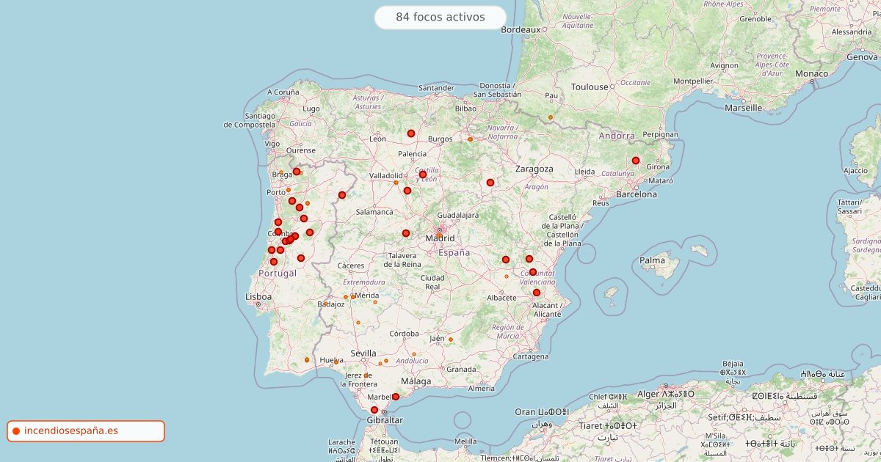Click the Málaga city label
The height and width of the screenshot is (462, 881).
pos(416,381)
